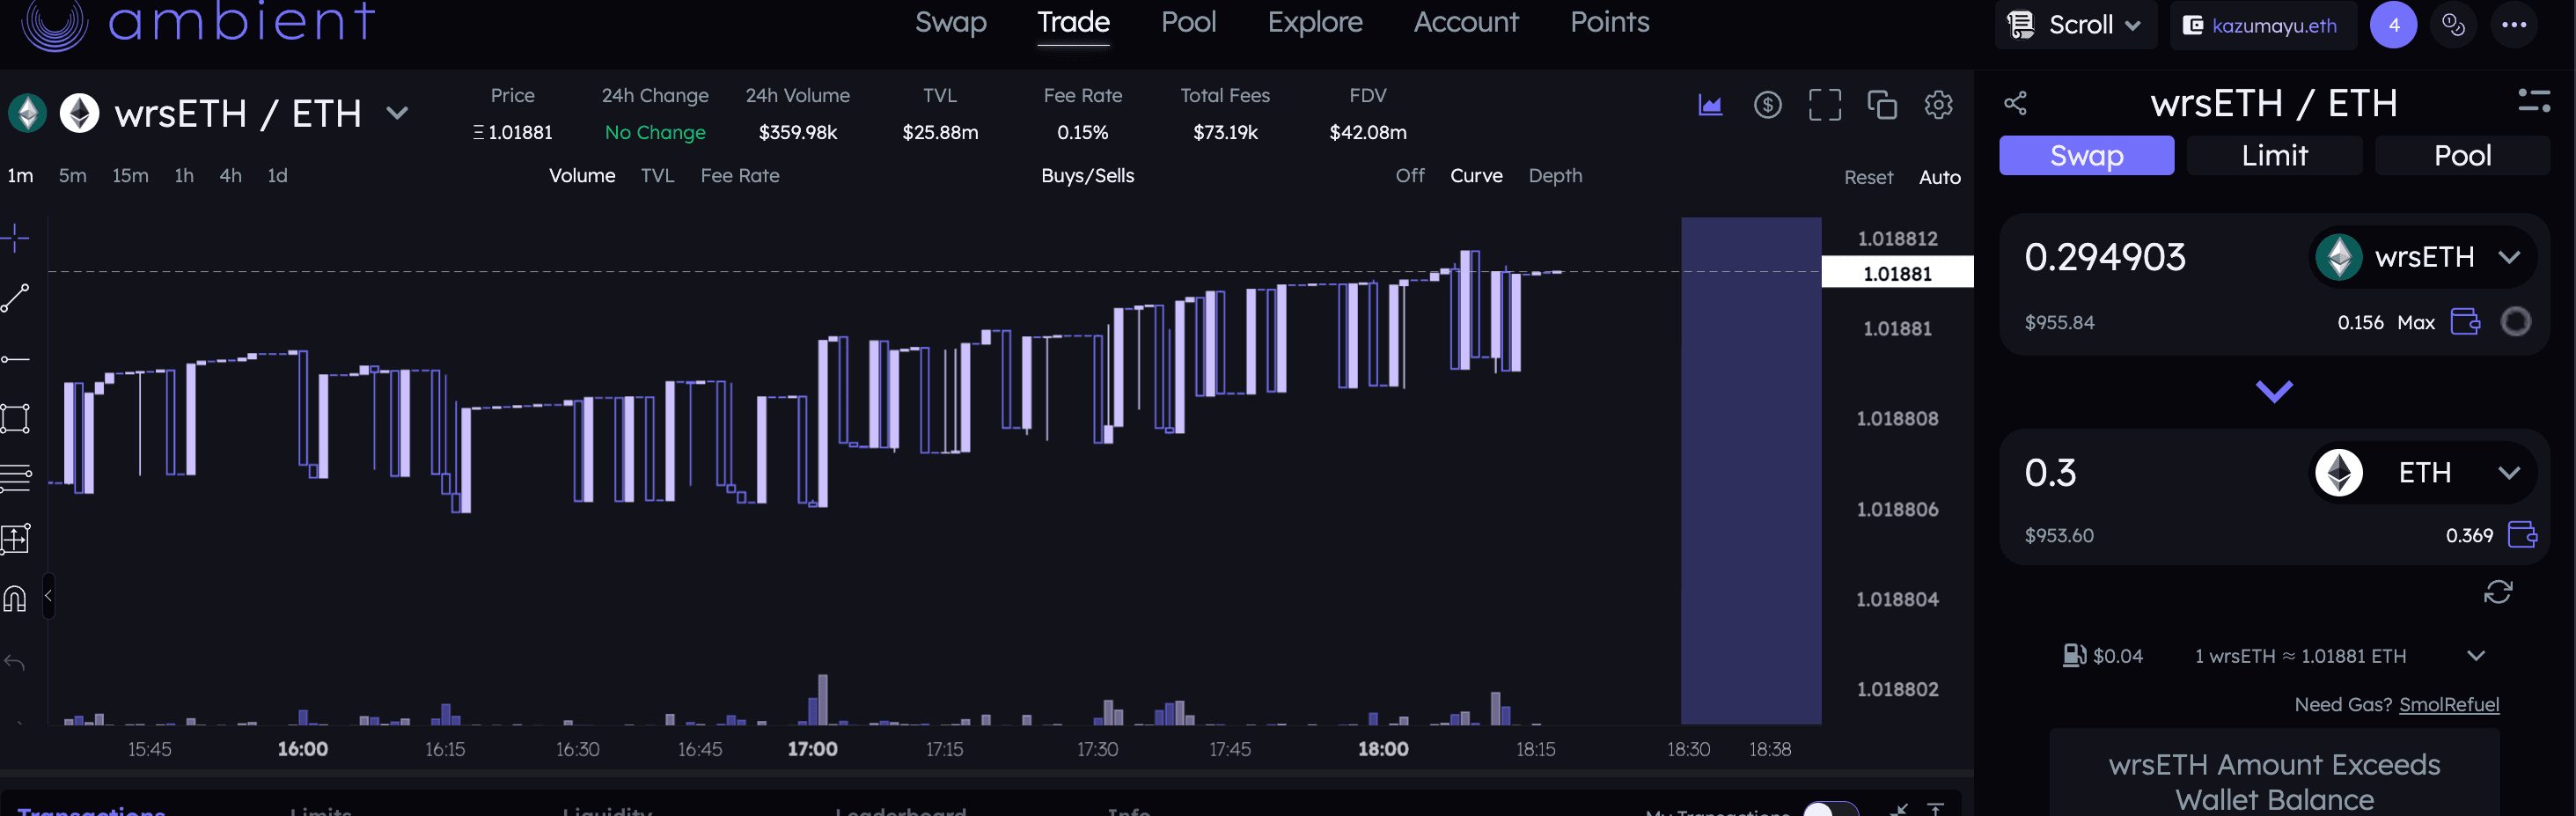Open chart in fullscreen mode

click(1824, 104)
